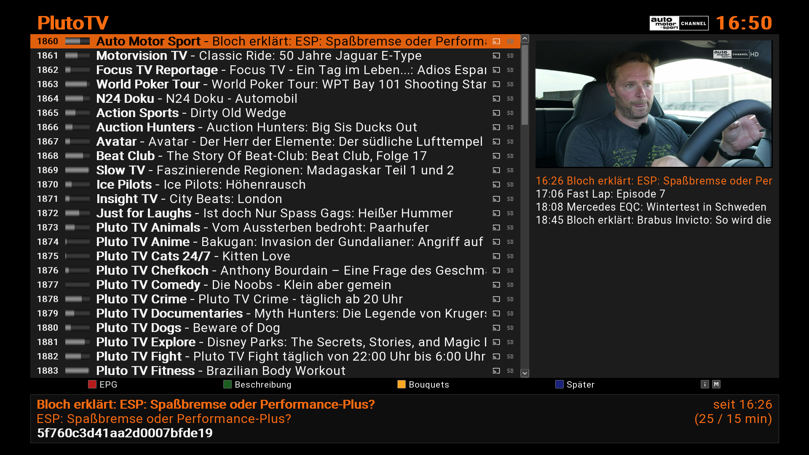Click the channel list scrollbar thumb
Viewport: 809px width, 455px height.
pos(525,85)
